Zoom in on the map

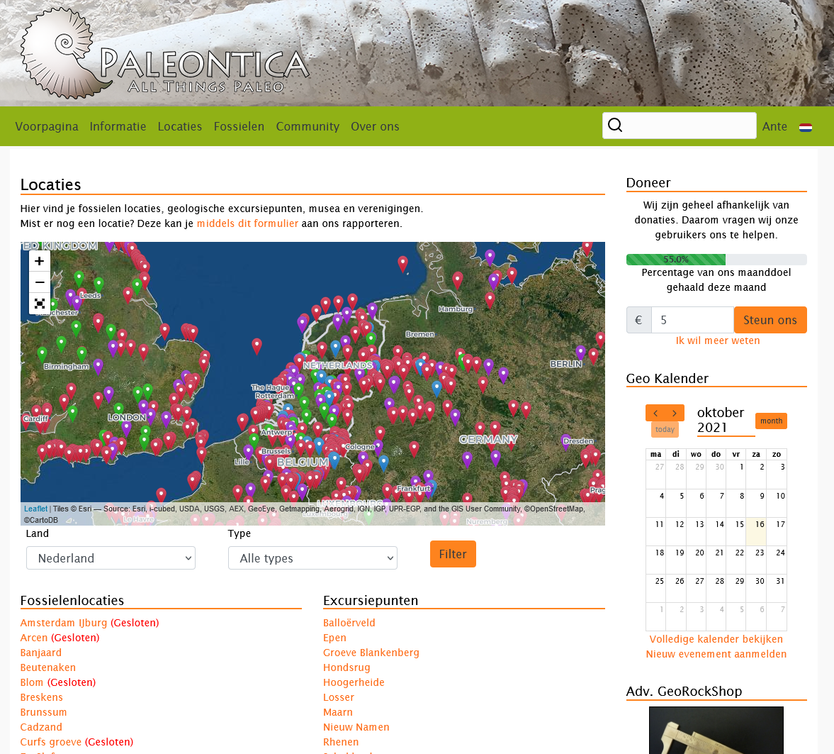tap(40, 261)
